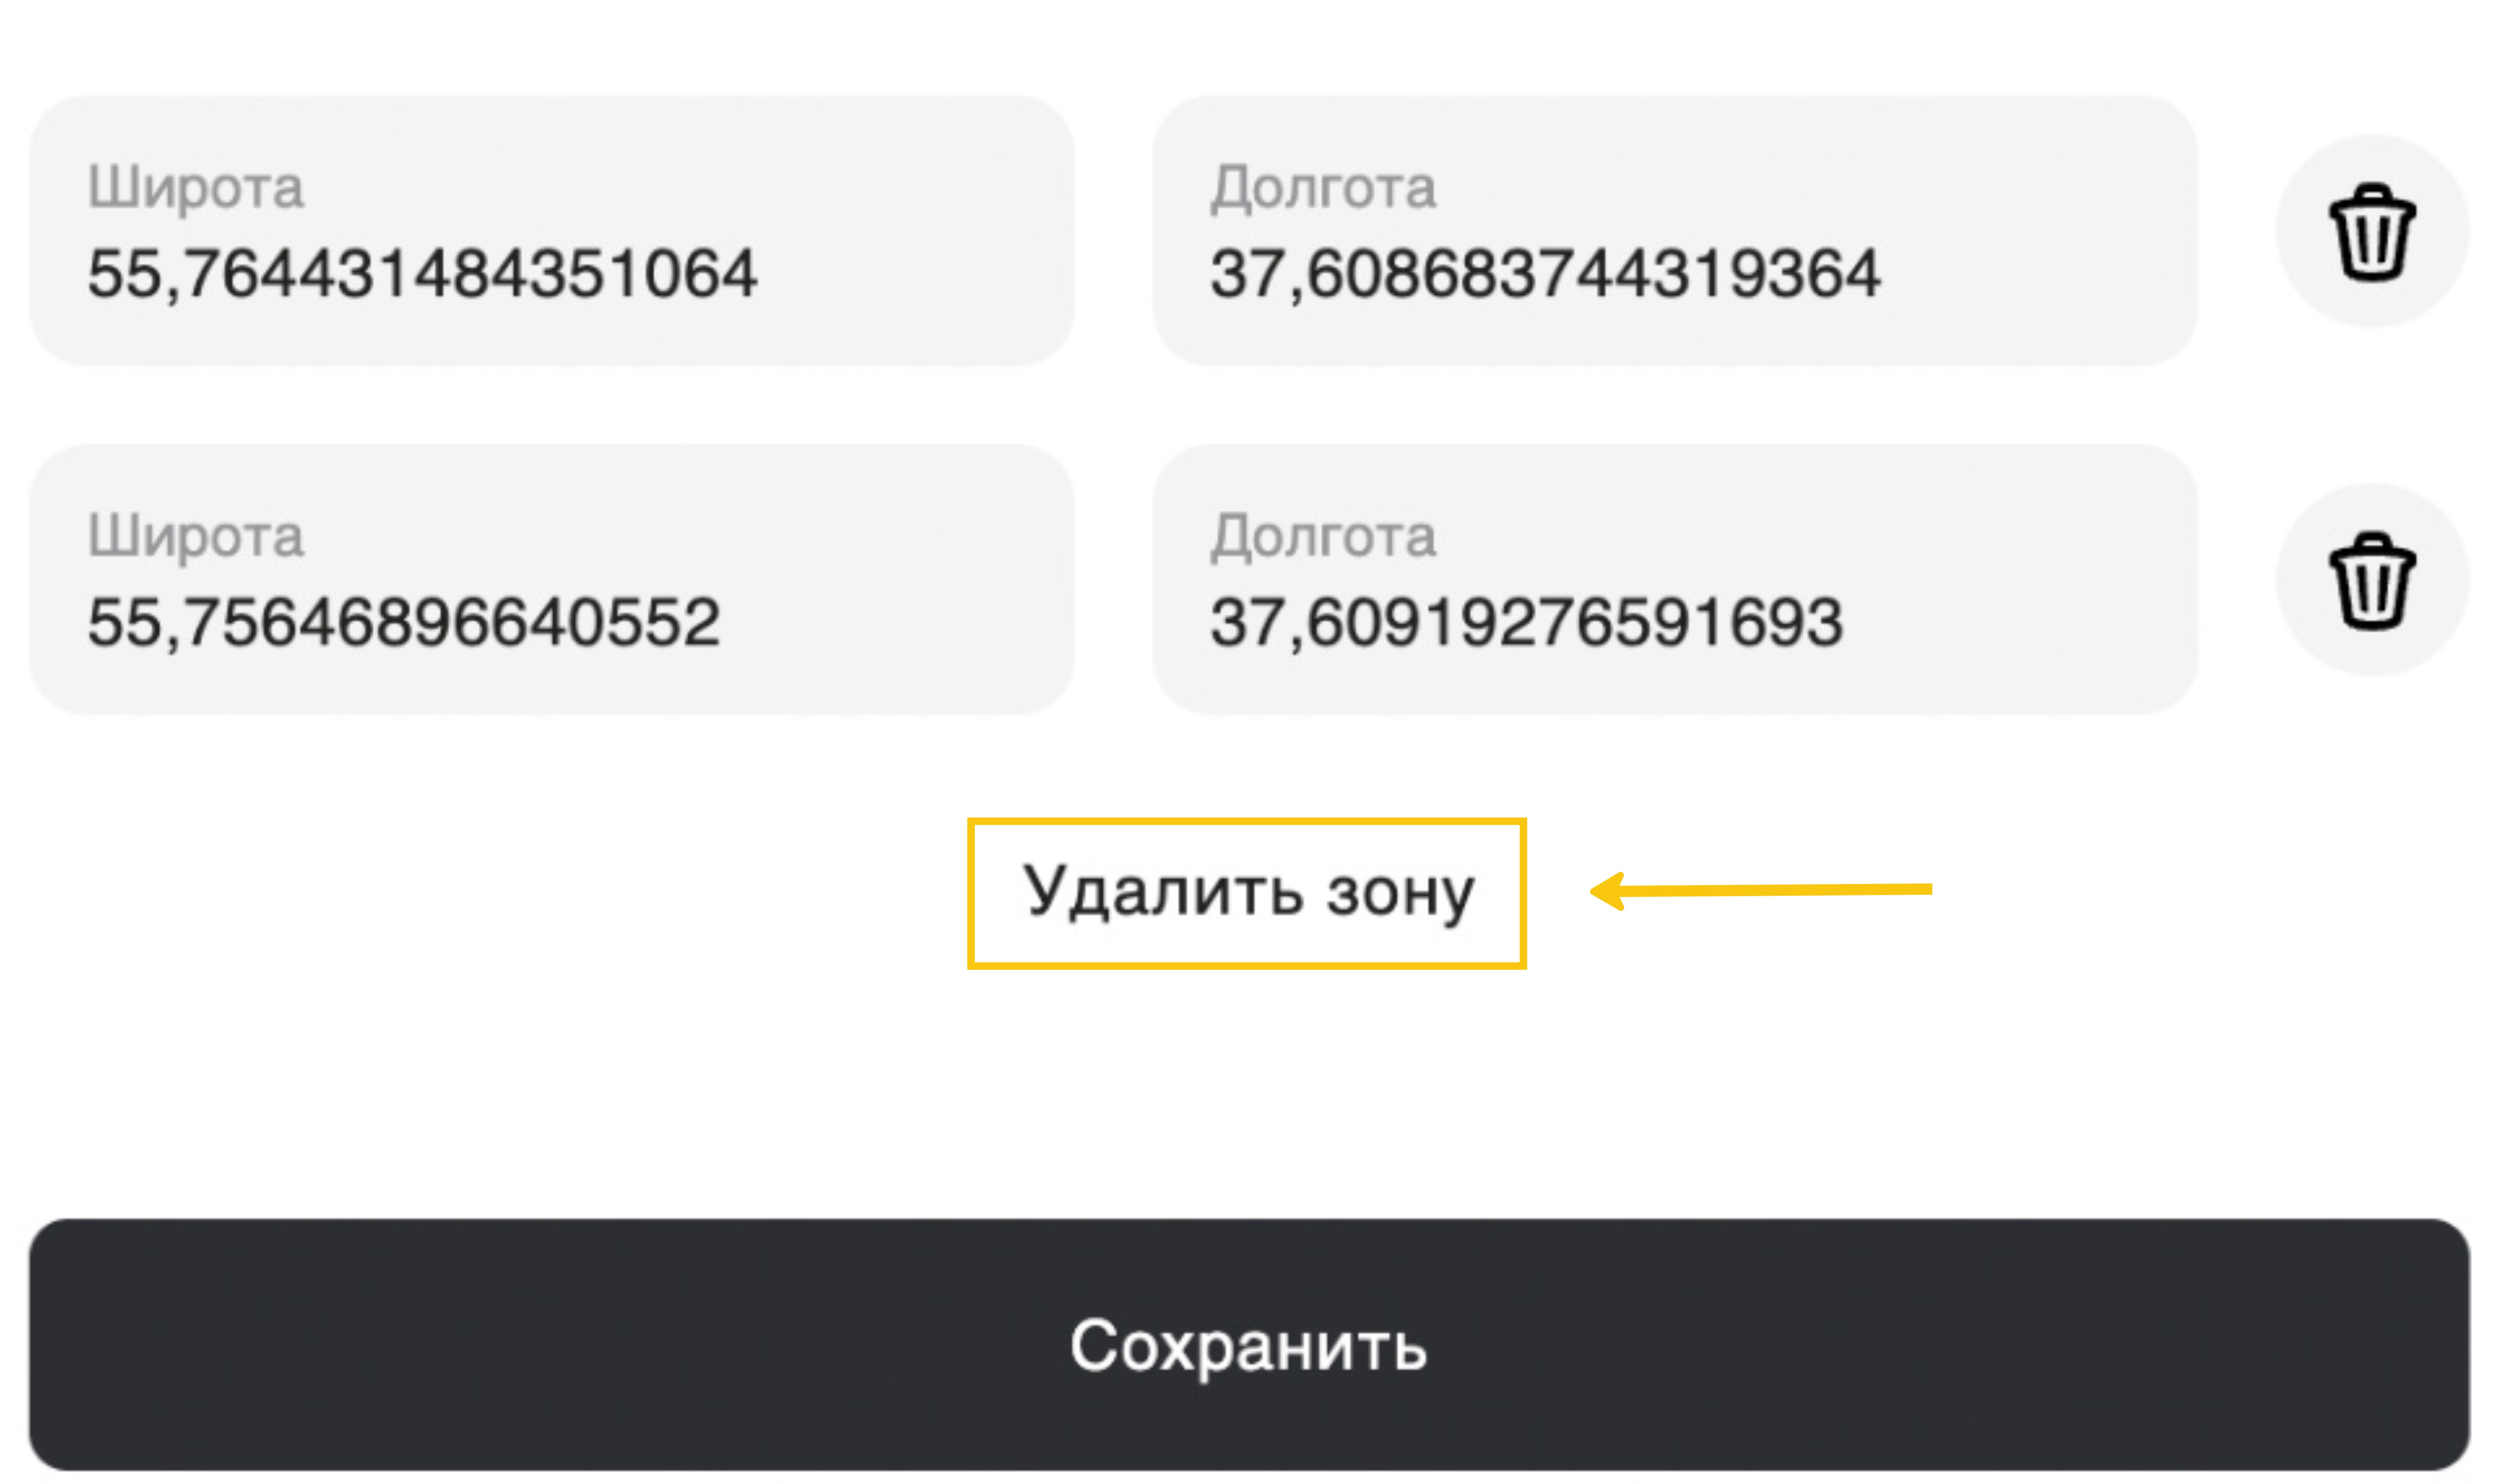
Task: Click the dark Сохранить bar at the bottom
Action: coord(1249,1345)
